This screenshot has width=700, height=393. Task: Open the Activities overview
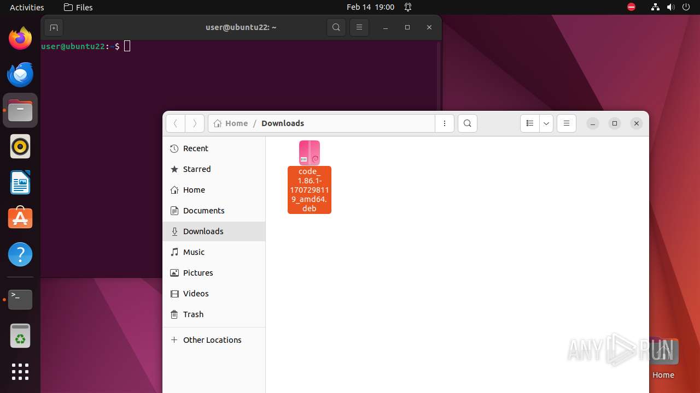[27, 7]
